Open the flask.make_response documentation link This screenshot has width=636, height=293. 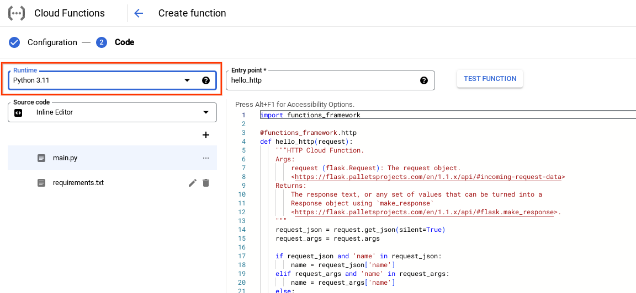pyautogui.click(x=423, y=212)
